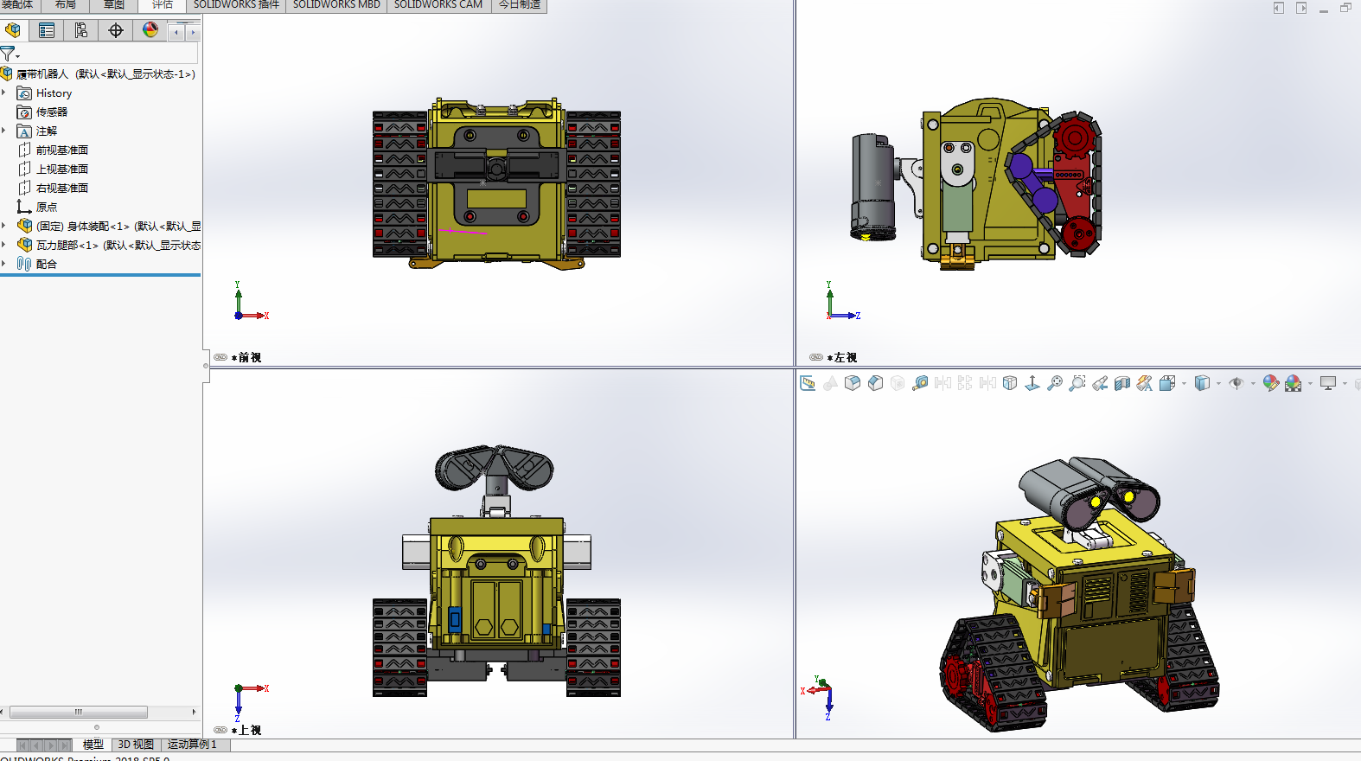Screen dimensions: 1361x761
Task: Open View Settings dropdown arrow
Action: (1345, 383)
